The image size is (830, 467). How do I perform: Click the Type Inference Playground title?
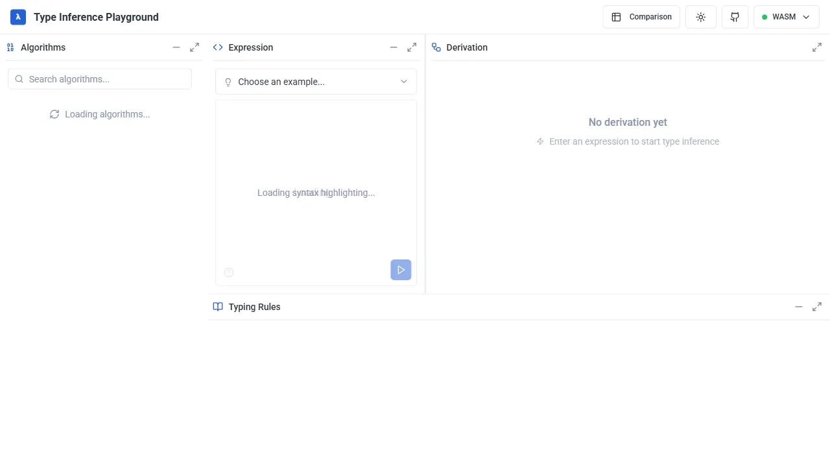tap(96, 17)
